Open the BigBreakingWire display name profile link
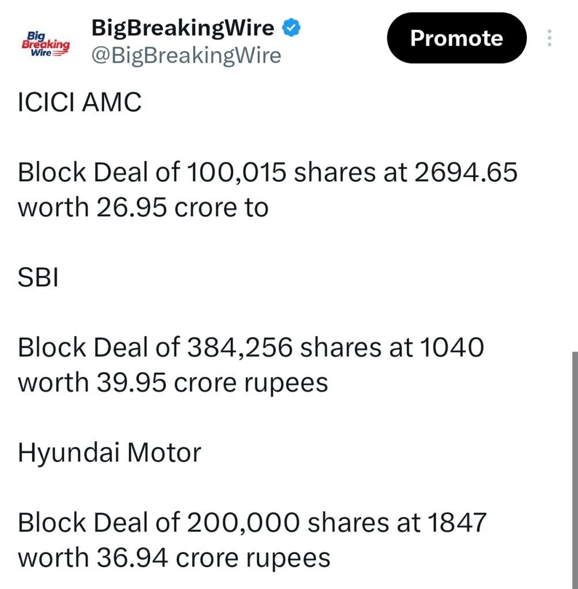 click(x=183, y=27)
